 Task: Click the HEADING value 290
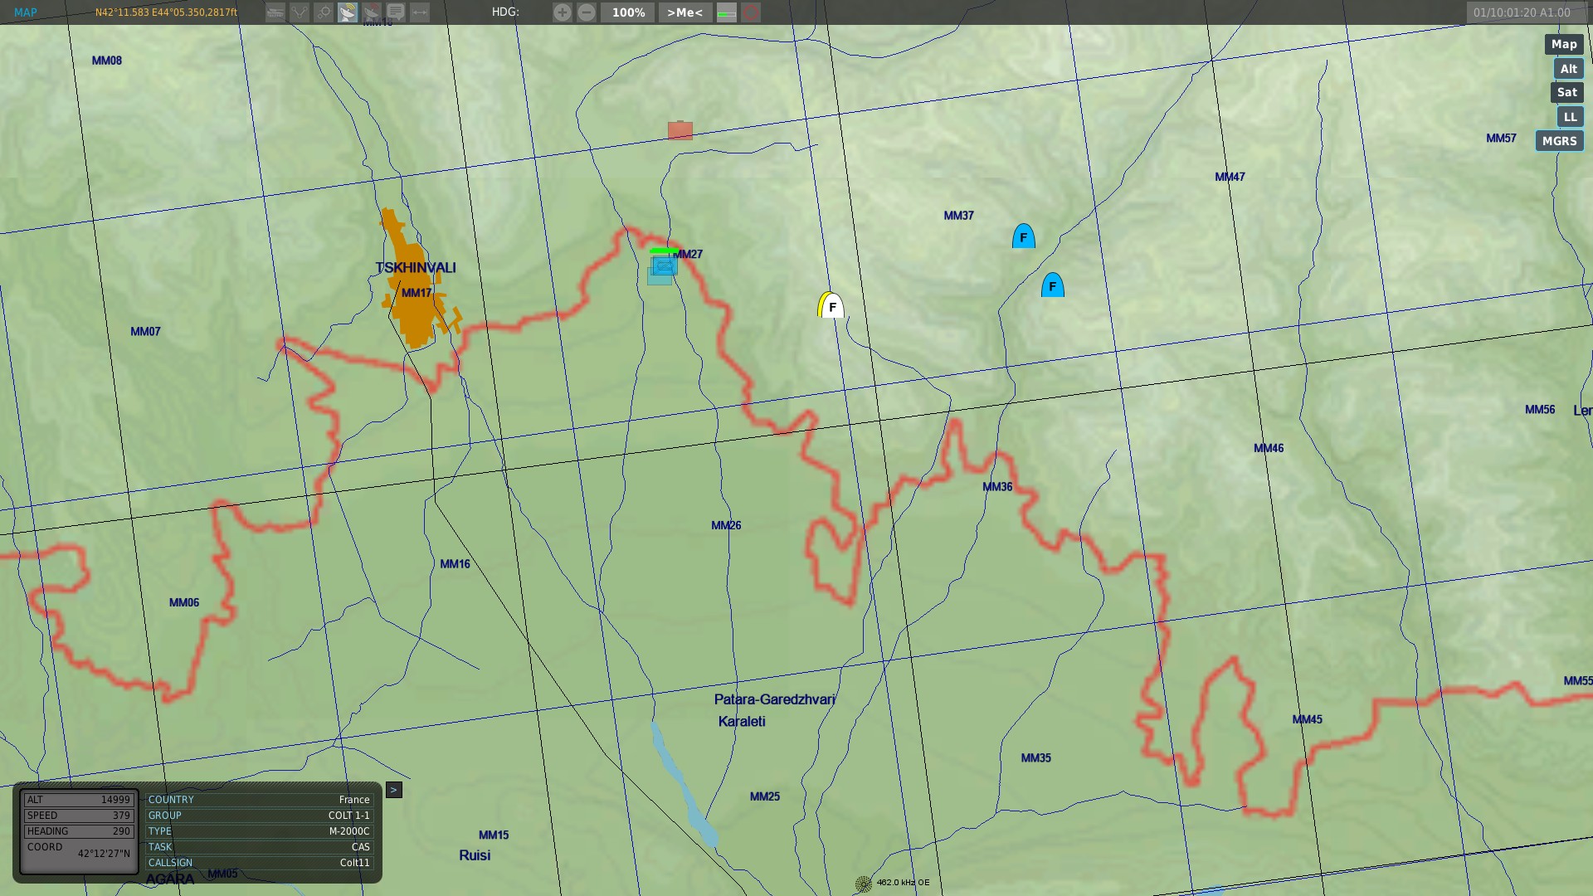point(79,831)
